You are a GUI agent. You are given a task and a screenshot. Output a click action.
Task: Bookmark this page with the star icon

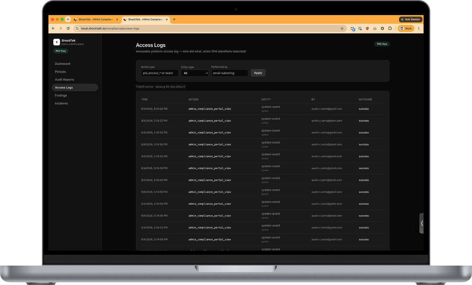pyautogui.click(x=342, y=28)
